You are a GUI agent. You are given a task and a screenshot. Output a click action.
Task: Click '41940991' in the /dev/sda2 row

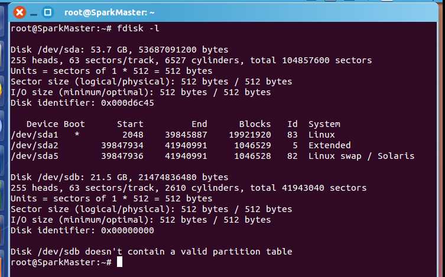186,145
